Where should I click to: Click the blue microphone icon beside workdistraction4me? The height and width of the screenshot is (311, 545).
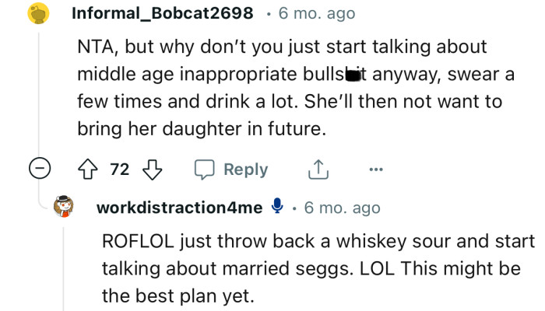(x=276, y=207)
